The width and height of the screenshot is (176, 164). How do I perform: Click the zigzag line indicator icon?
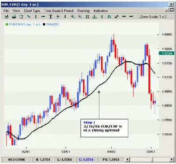117,17
